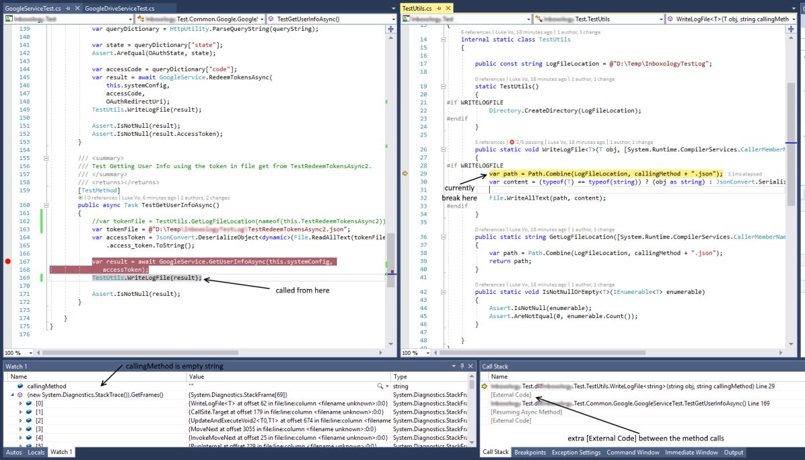Image resolution: width=805 pixels, height=460 pixels.
Task: Click the red breakpoint marker on line 167
Action: (x=8, y=261)
